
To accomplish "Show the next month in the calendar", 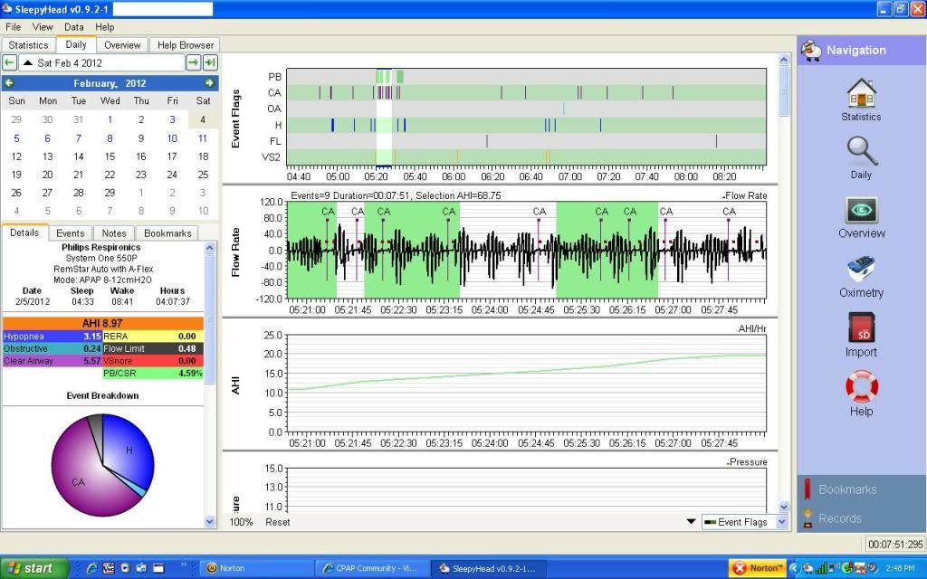I will (209, 83).
